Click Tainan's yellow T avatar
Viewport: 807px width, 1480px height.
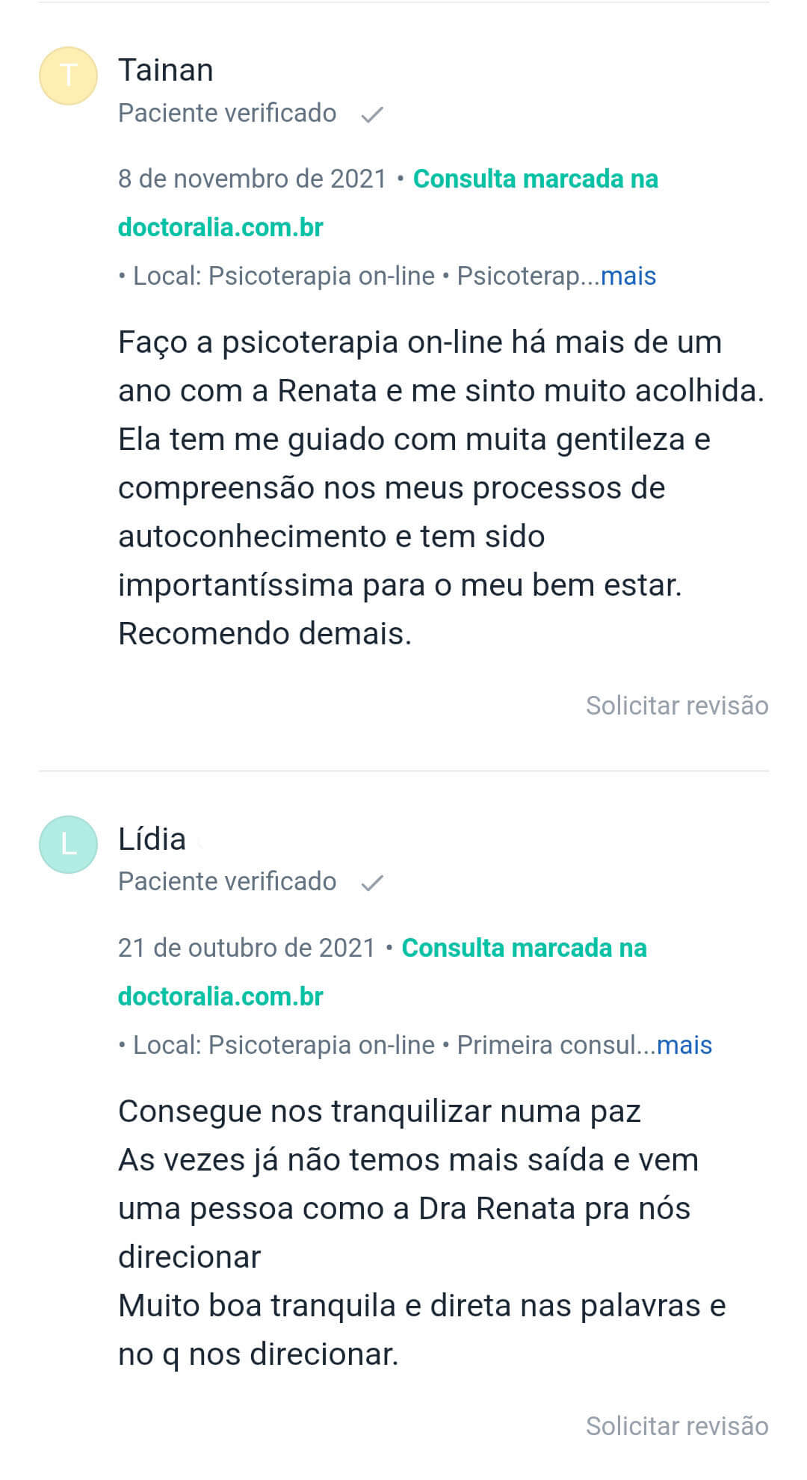(x=68, y=75)
